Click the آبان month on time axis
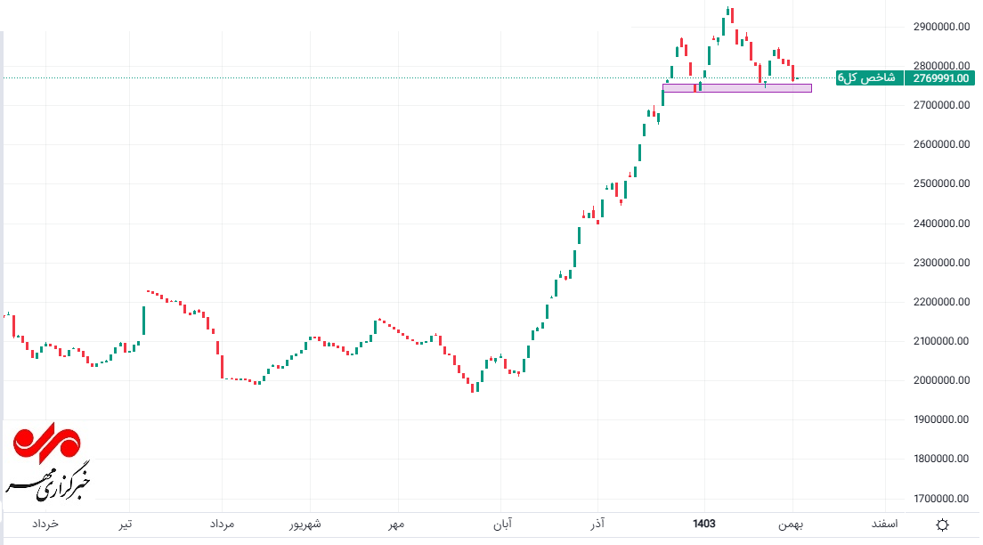The image size is (983, 545). [501, 525]
